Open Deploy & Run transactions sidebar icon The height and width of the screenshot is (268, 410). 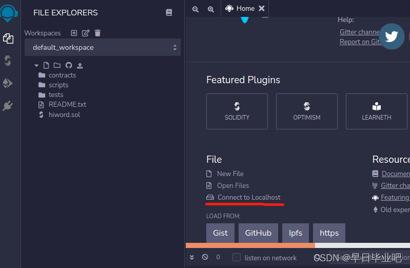tap(8, 83)
